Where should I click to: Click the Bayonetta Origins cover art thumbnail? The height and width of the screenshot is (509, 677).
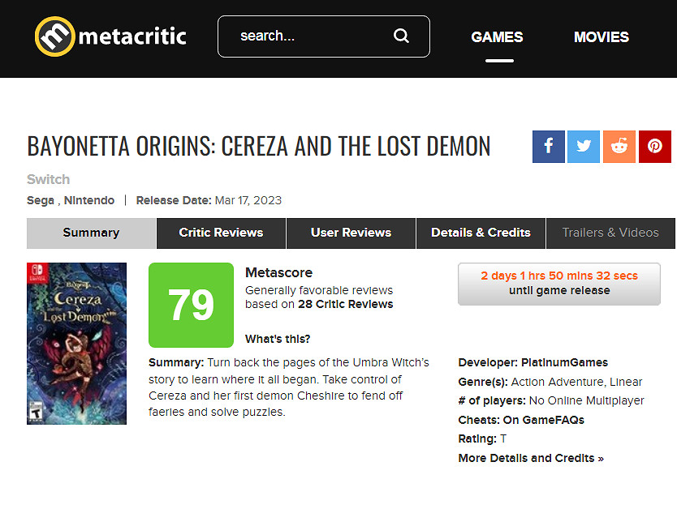pos(76,344)
